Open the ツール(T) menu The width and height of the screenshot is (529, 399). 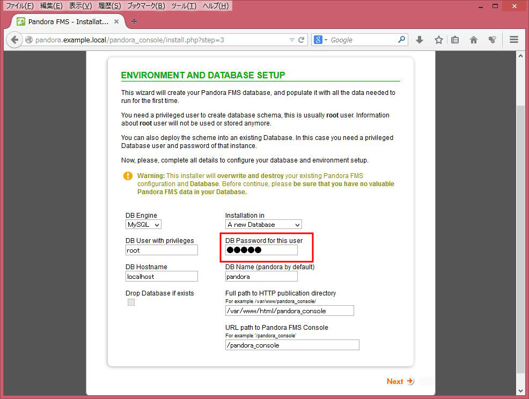[x=184, y=6]
